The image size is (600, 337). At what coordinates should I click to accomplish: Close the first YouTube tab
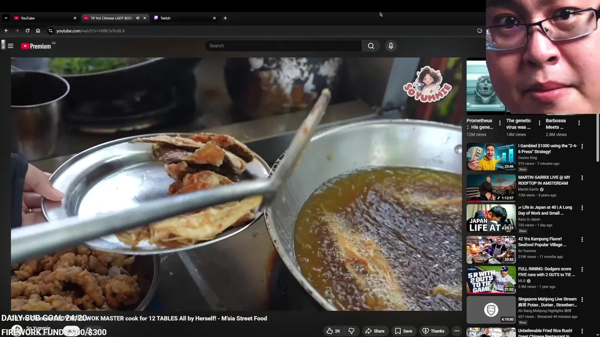(75, 18)
